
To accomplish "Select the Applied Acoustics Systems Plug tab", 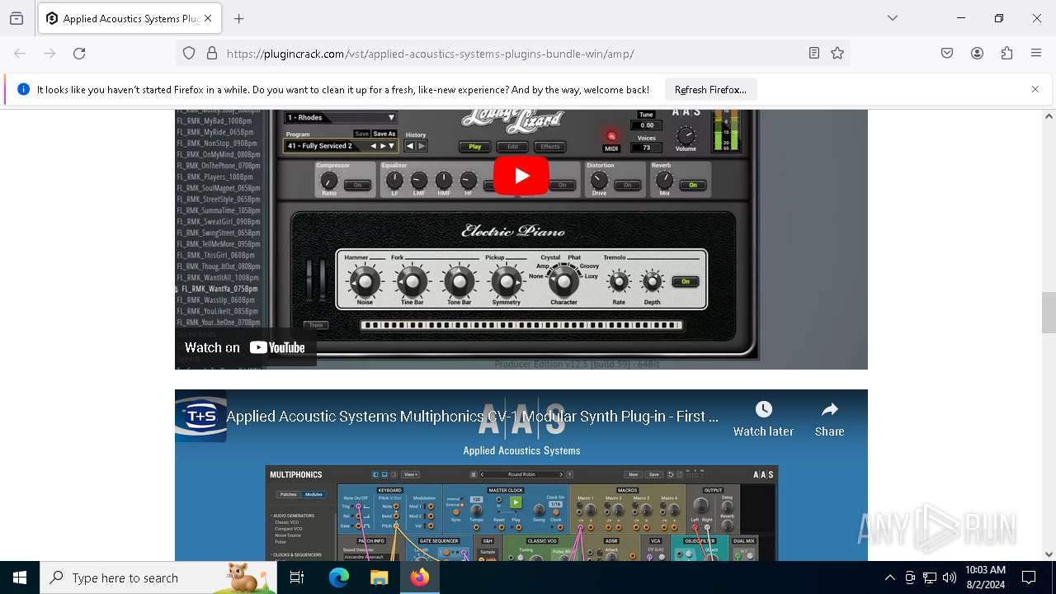I will 129,18.
